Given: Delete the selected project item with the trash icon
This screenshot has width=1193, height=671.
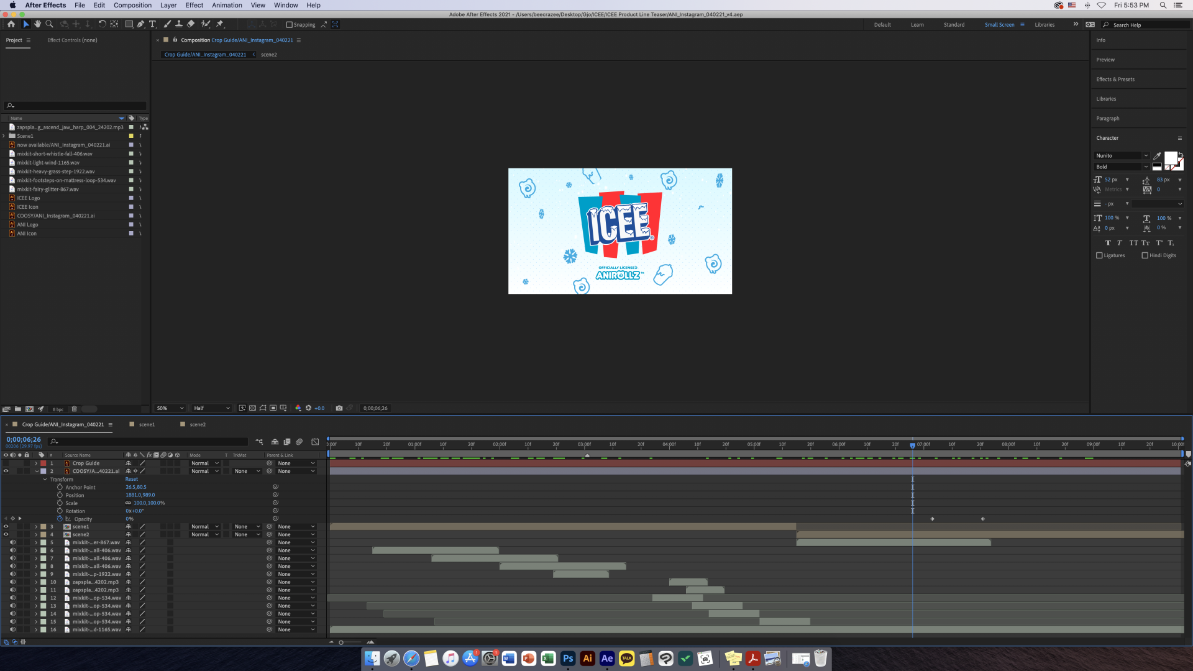Looking at the screenshot, I should tap(74, 409).
